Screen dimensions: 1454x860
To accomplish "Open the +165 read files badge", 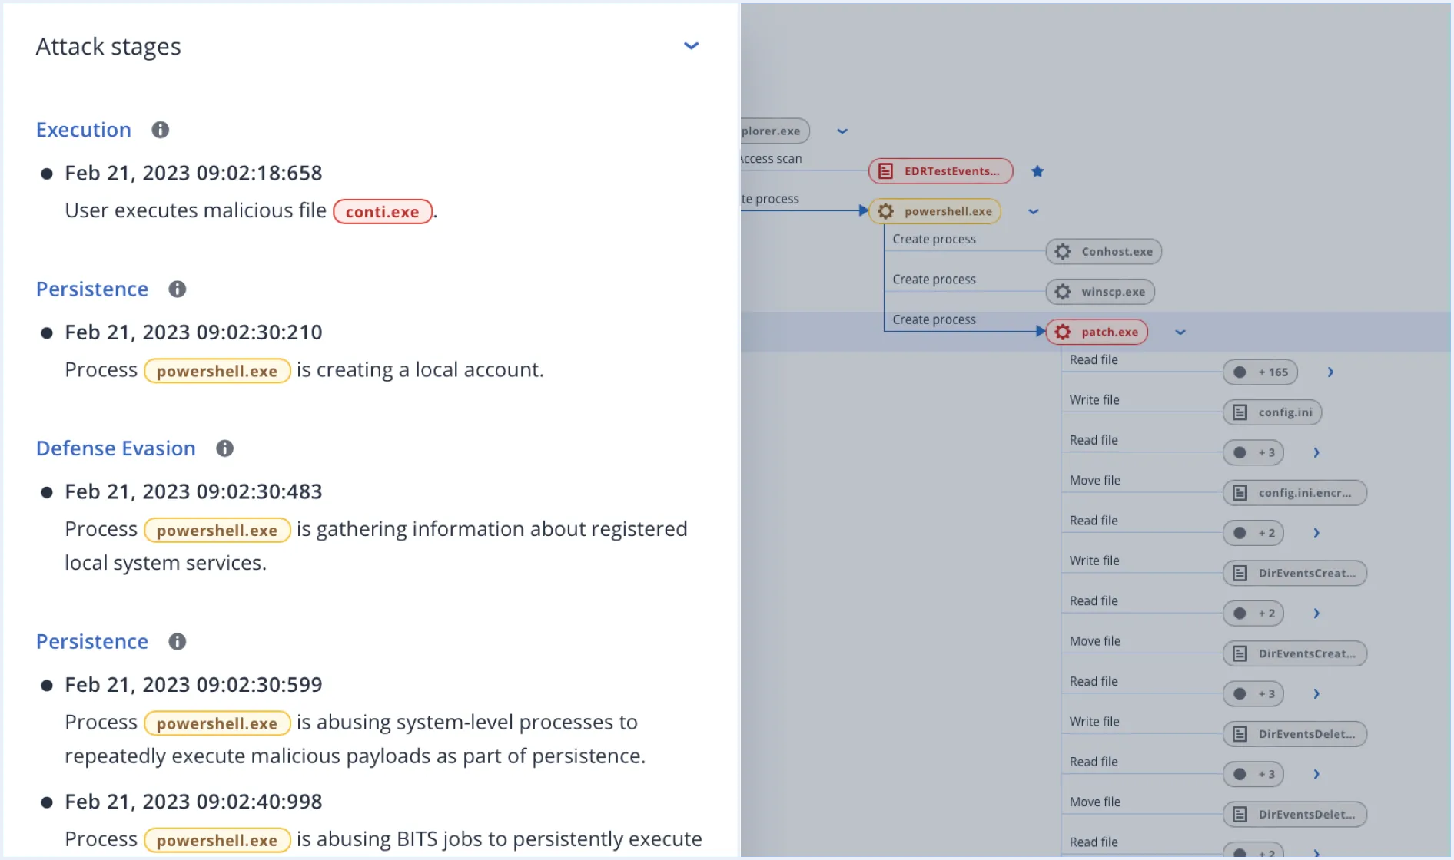I will click(1260, 372).
